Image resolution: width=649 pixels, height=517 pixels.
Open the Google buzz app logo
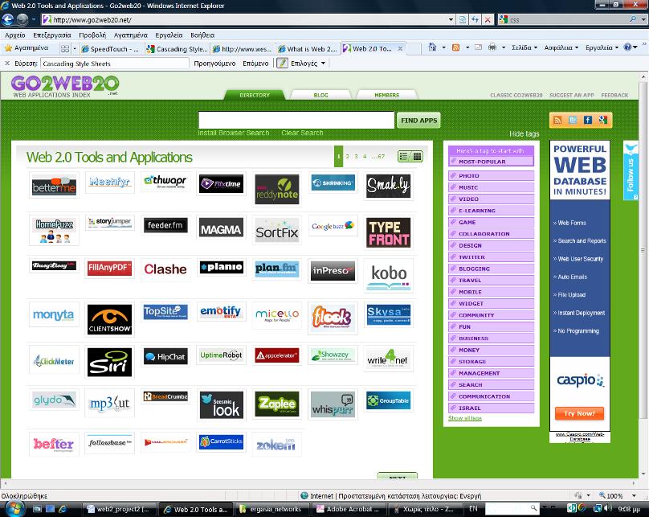333,226
